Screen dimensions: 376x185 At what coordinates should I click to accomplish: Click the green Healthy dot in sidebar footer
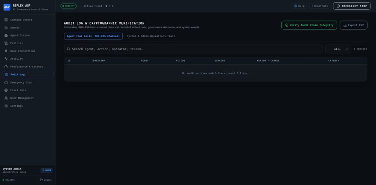click(3, 180)
